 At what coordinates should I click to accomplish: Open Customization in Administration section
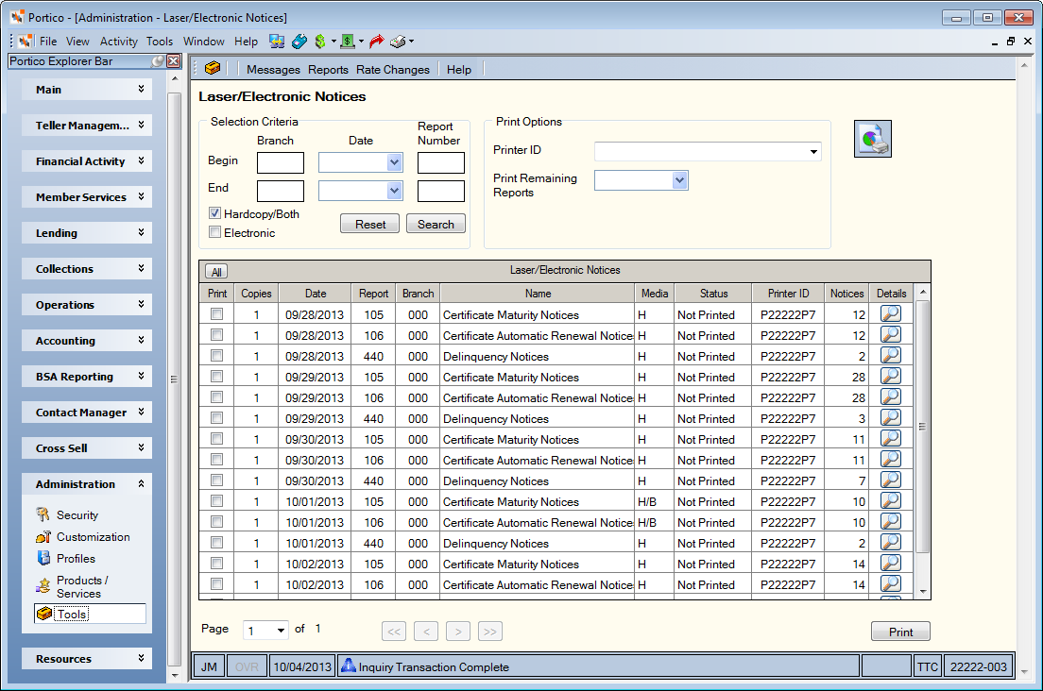click(93, 537)
